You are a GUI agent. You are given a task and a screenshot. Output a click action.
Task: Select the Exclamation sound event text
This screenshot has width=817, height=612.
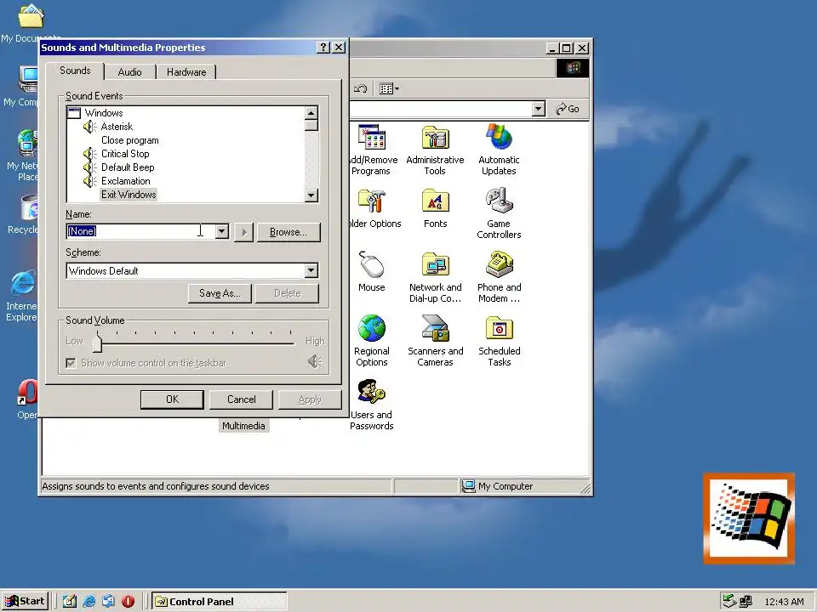coord(126,180)
